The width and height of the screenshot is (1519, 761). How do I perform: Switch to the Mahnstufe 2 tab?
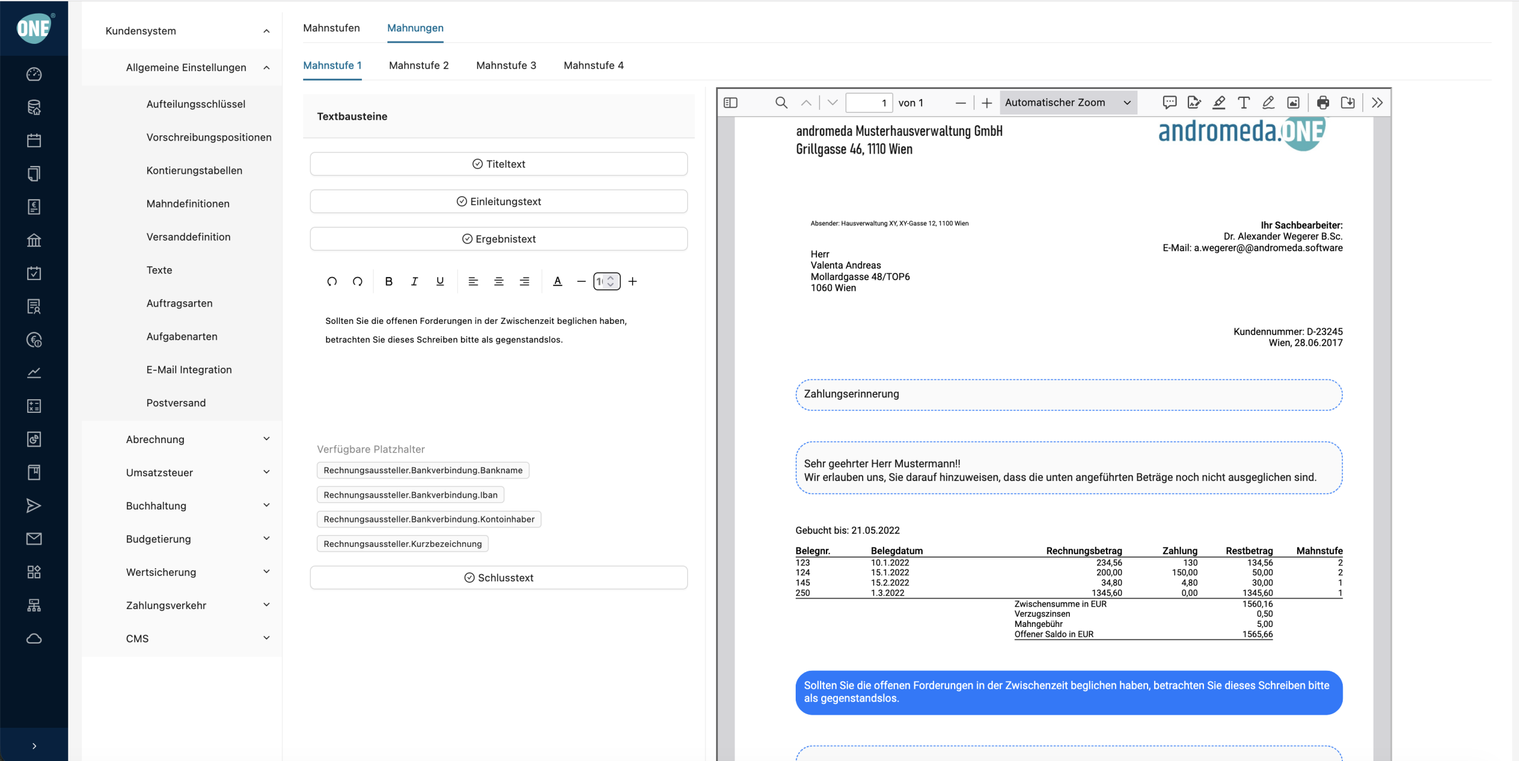click(x=418, y=65)
